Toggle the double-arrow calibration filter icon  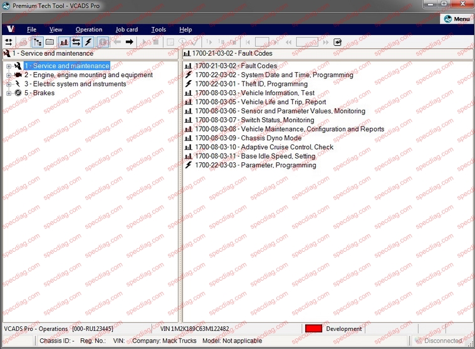pos(76,42)
